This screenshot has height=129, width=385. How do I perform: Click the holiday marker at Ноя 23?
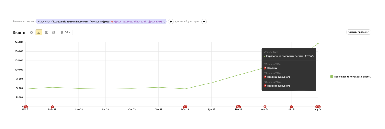185,107
